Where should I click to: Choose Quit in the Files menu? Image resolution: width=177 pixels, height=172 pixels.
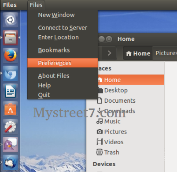point(63,95)
